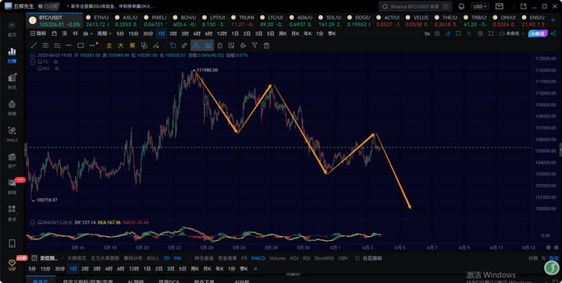Click the AI解读 button
The height and width of the screenshot is (283, 562).
click(539, 34)
